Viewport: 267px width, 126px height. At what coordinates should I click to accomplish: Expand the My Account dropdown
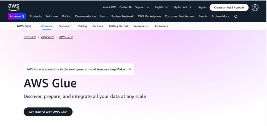[183, 7]
